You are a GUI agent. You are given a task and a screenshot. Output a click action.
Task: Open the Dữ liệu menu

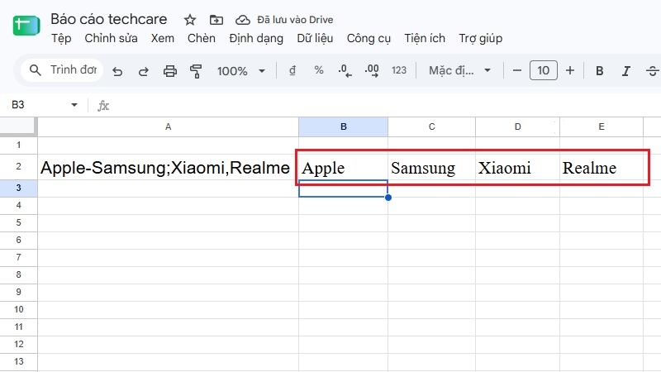[x=315, y=38]
